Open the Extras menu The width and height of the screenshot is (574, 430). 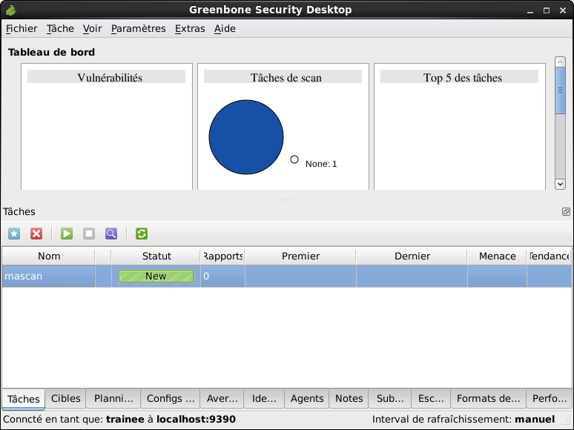pyautogui.click(x=190, y=29)
